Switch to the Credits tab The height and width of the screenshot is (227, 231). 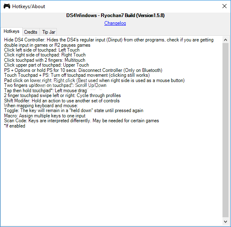click(30, 32)
